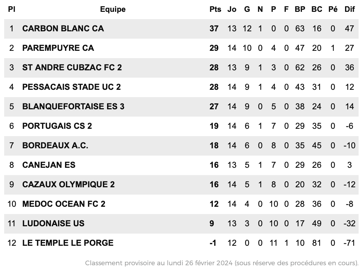Select LE TEMPLE LE PORGE team

[x=68, y=243]
